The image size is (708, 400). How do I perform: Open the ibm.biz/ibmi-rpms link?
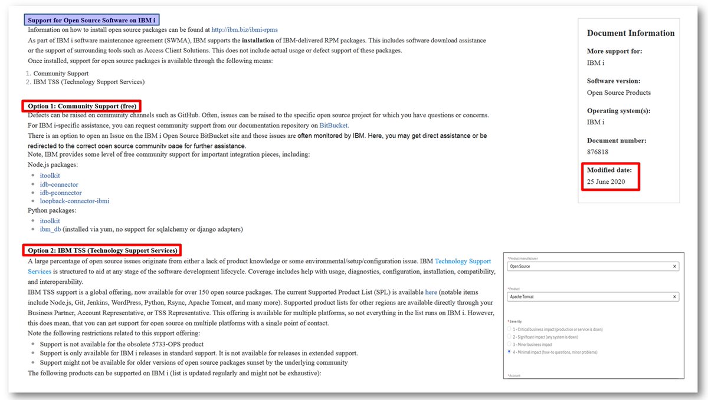pyautogui.click(x=244, y=30)
